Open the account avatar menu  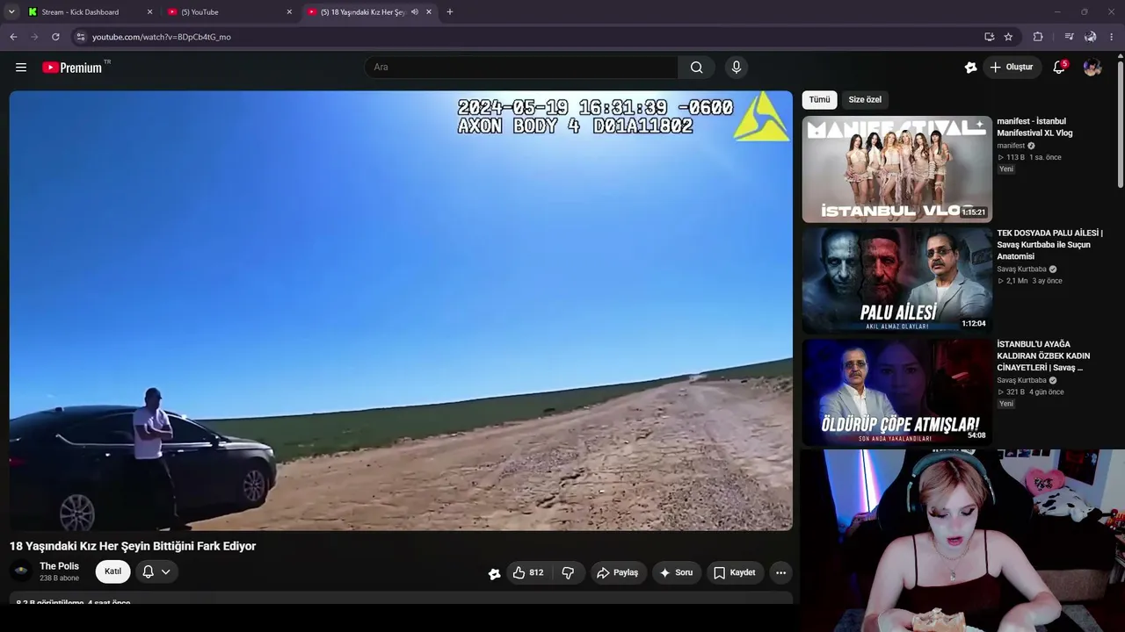click(x=1092, y=68)
